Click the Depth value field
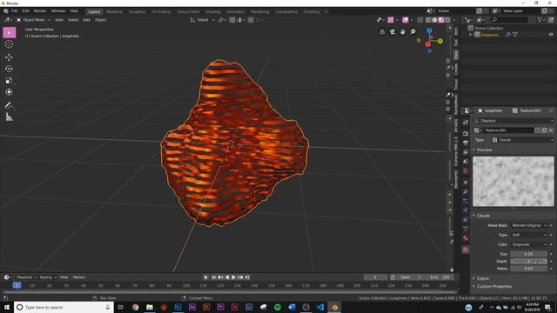This screenshot has width=557, height=313. [528, 261]
